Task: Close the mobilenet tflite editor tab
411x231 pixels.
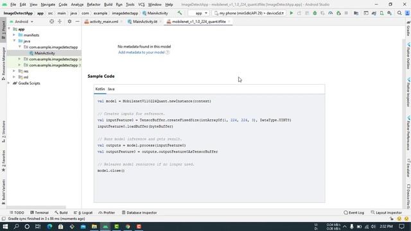Action: point(229,22)
